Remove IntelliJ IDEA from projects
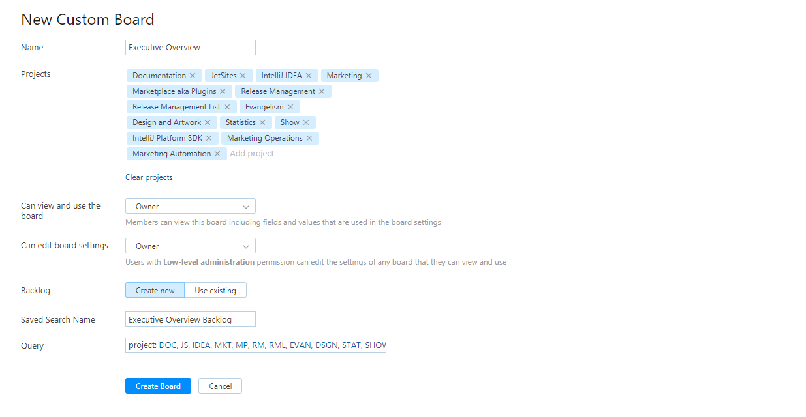 (x=309, y=76)
